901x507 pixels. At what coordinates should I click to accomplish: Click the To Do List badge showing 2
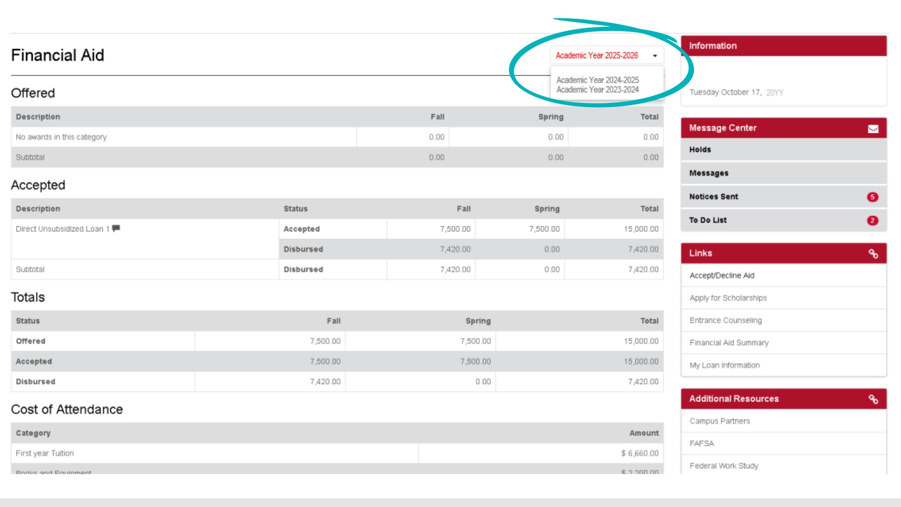click(x=872, y=220)
